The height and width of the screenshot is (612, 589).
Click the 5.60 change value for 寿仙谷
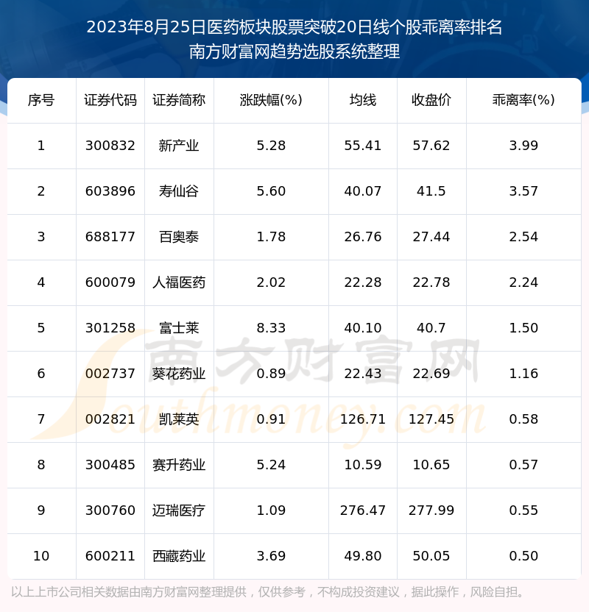[x=271, y=191]
